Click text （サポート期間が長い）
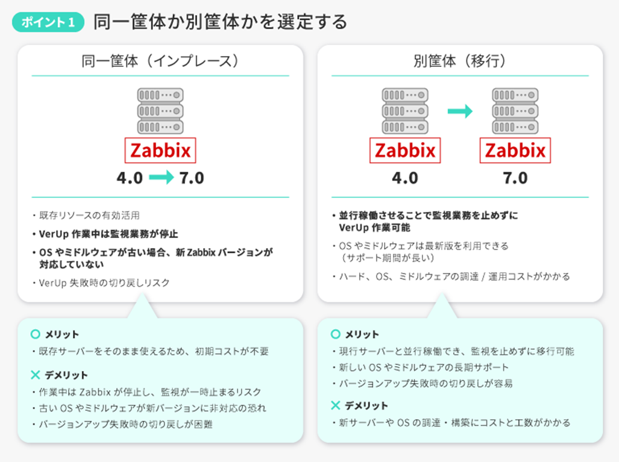The width and height of the screenshot is (619, 462). click(387, 258)
